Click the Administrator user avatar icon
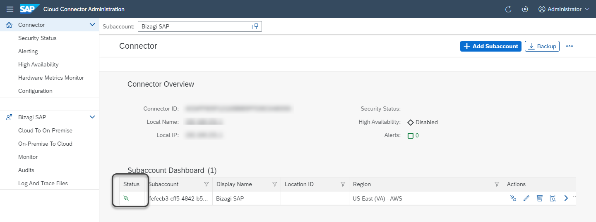Viewport: 596px width, 222px height. (542, 9)
